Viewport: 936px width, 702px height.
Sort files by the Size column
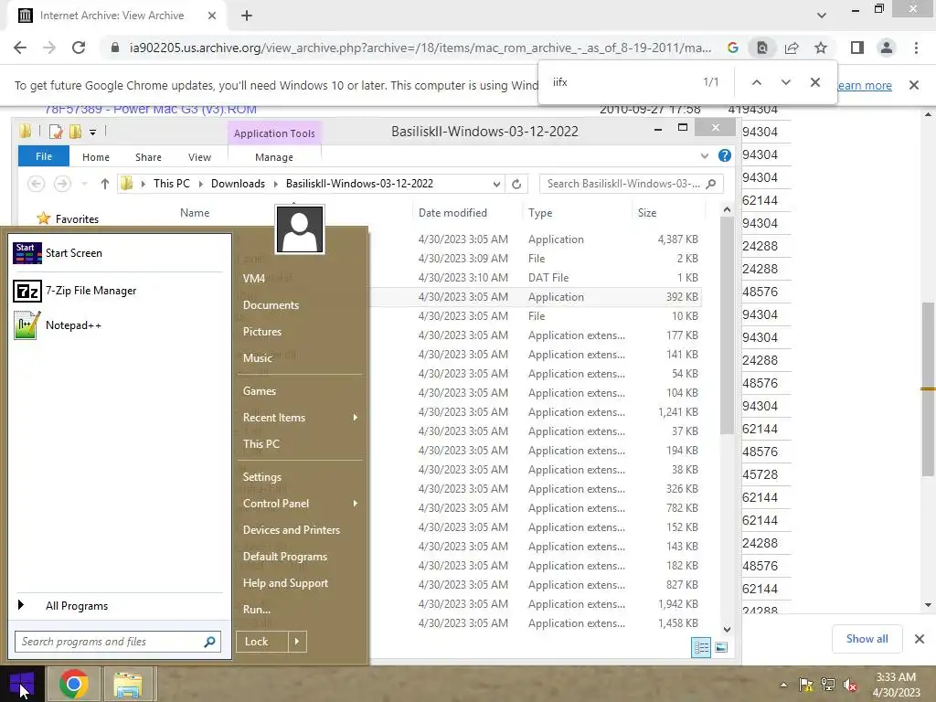pos(646,213)
